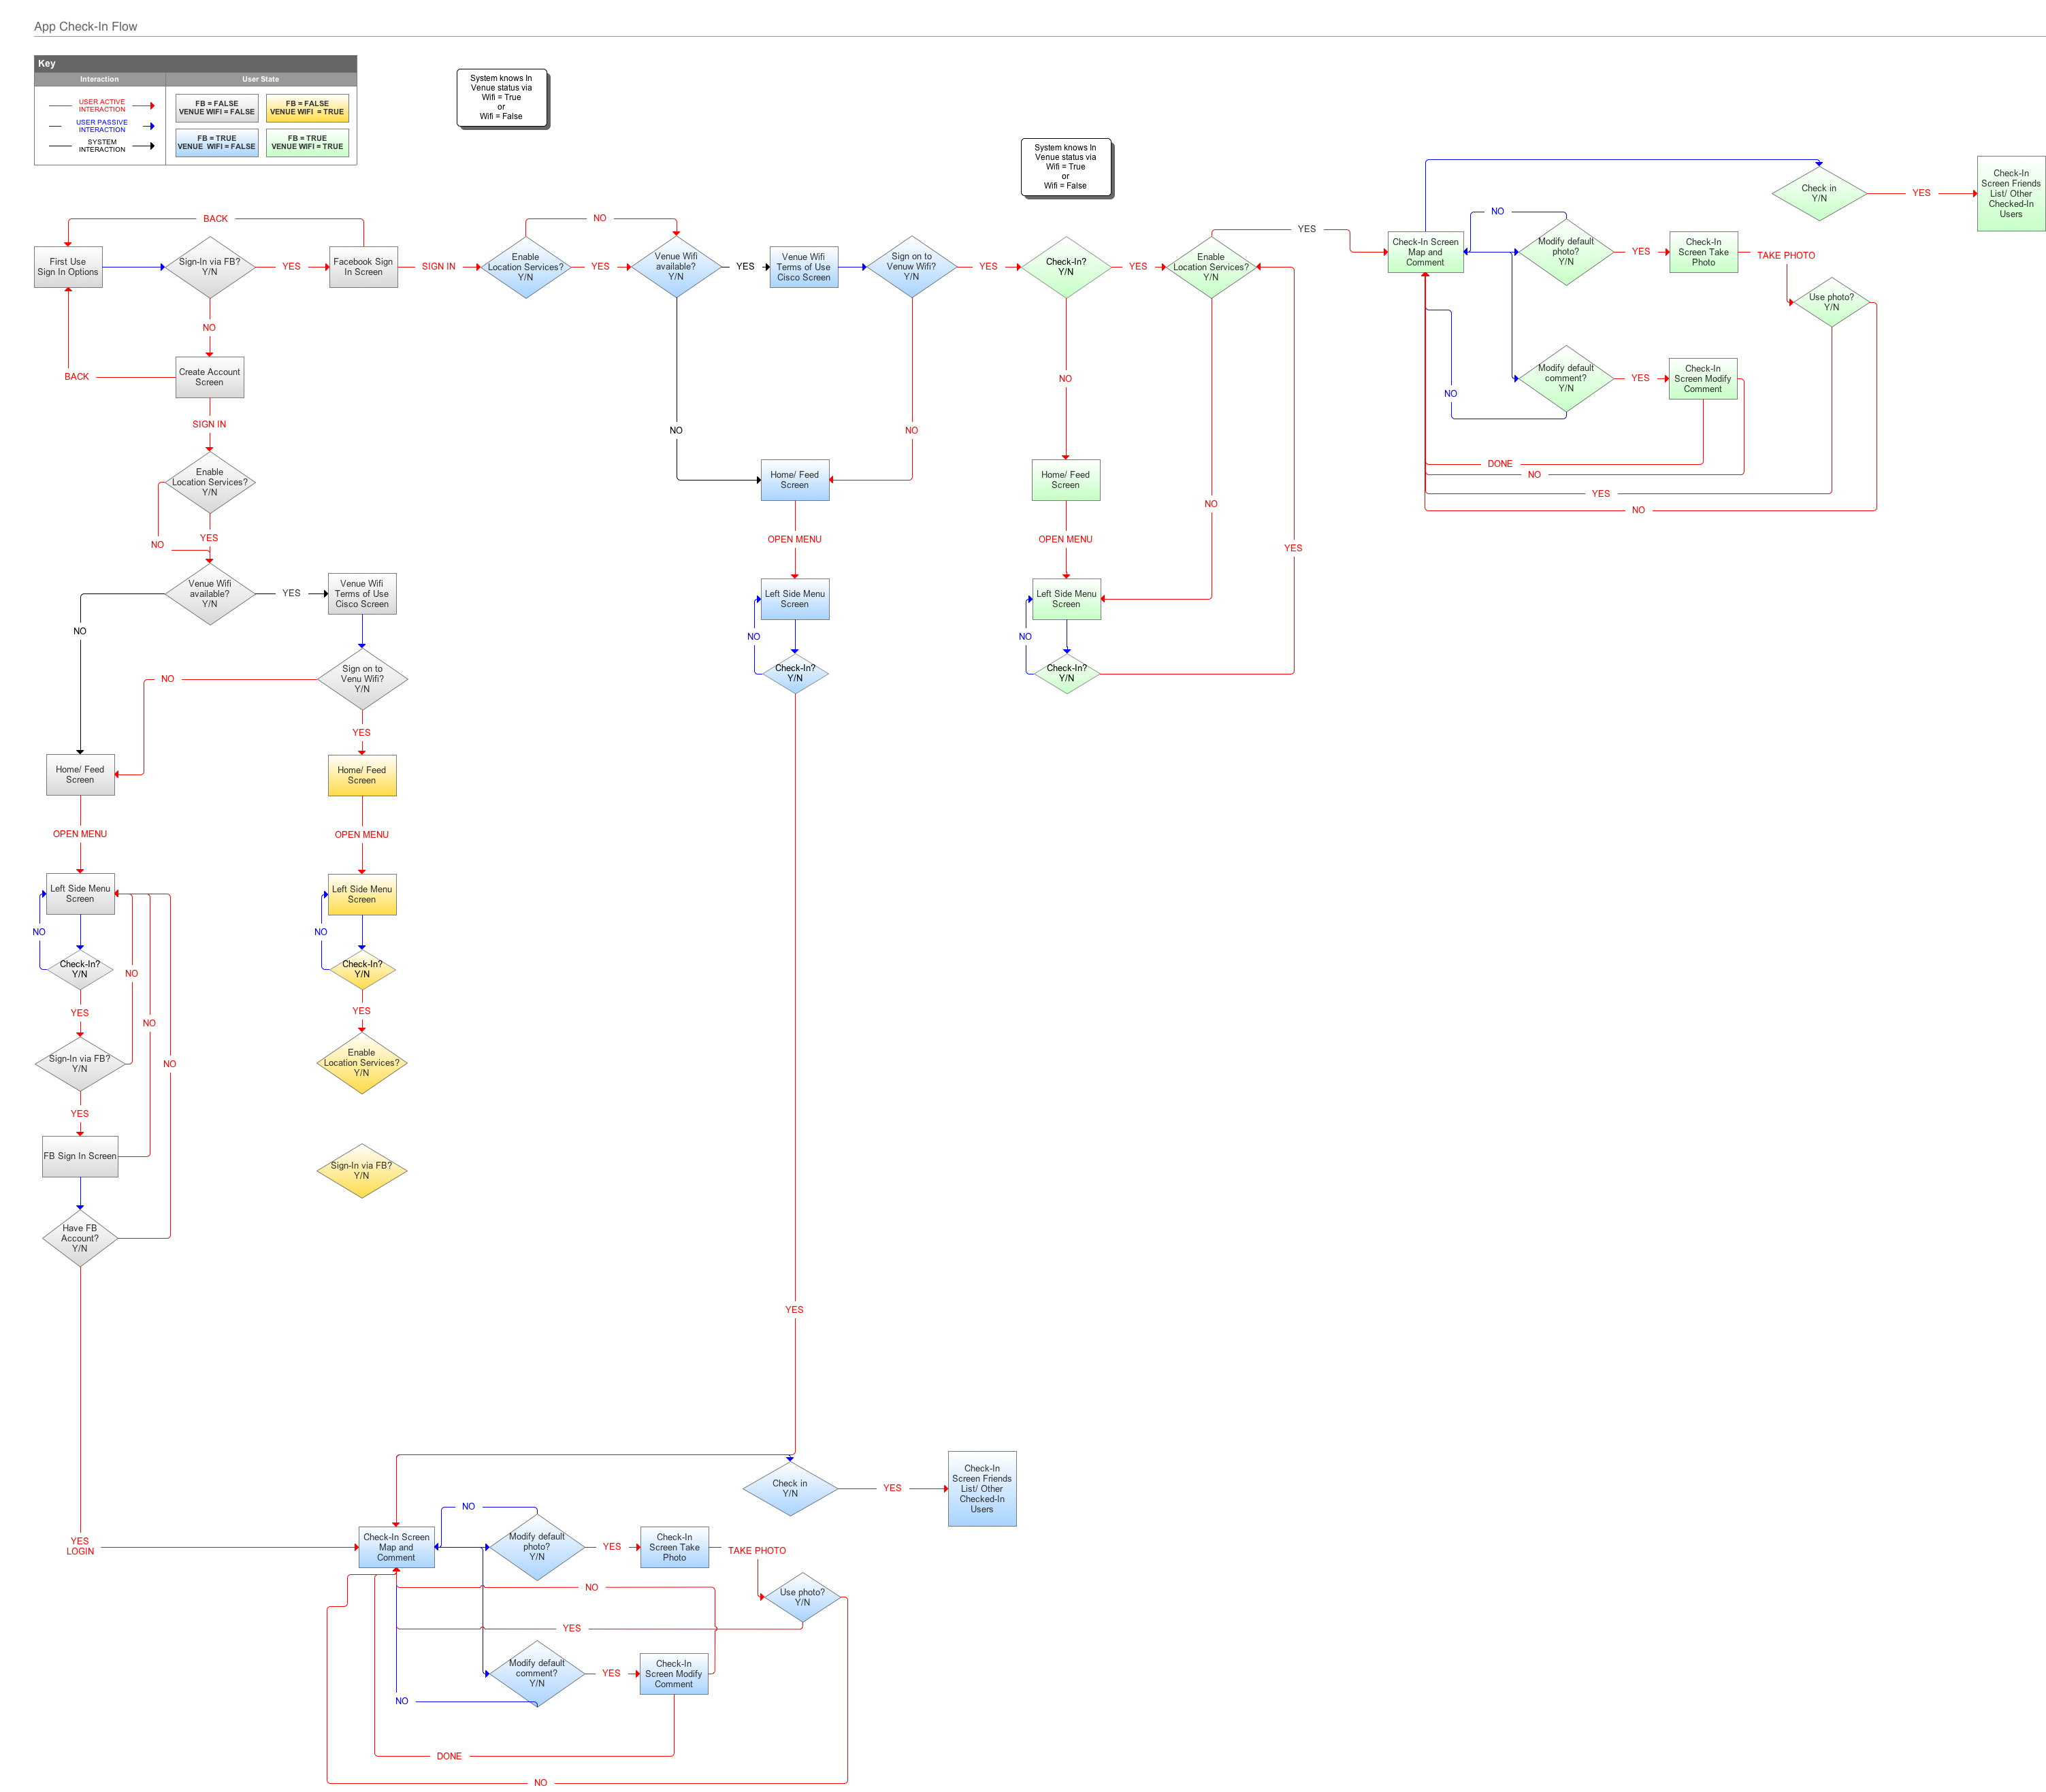2046x1792 pixels.
Task: Select the blue "Home/ Feed Screen" box
Action: pyautogui.click(x=795, y=480)
